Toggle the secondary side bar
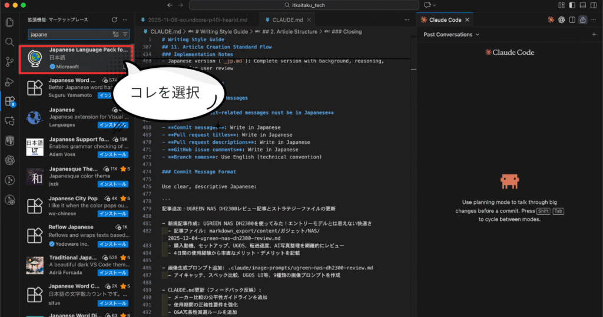 click(594, 5)
